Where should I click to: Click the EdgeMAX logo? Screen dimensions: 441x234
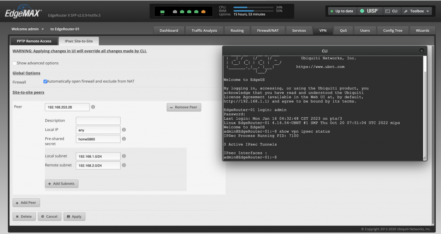23,12
